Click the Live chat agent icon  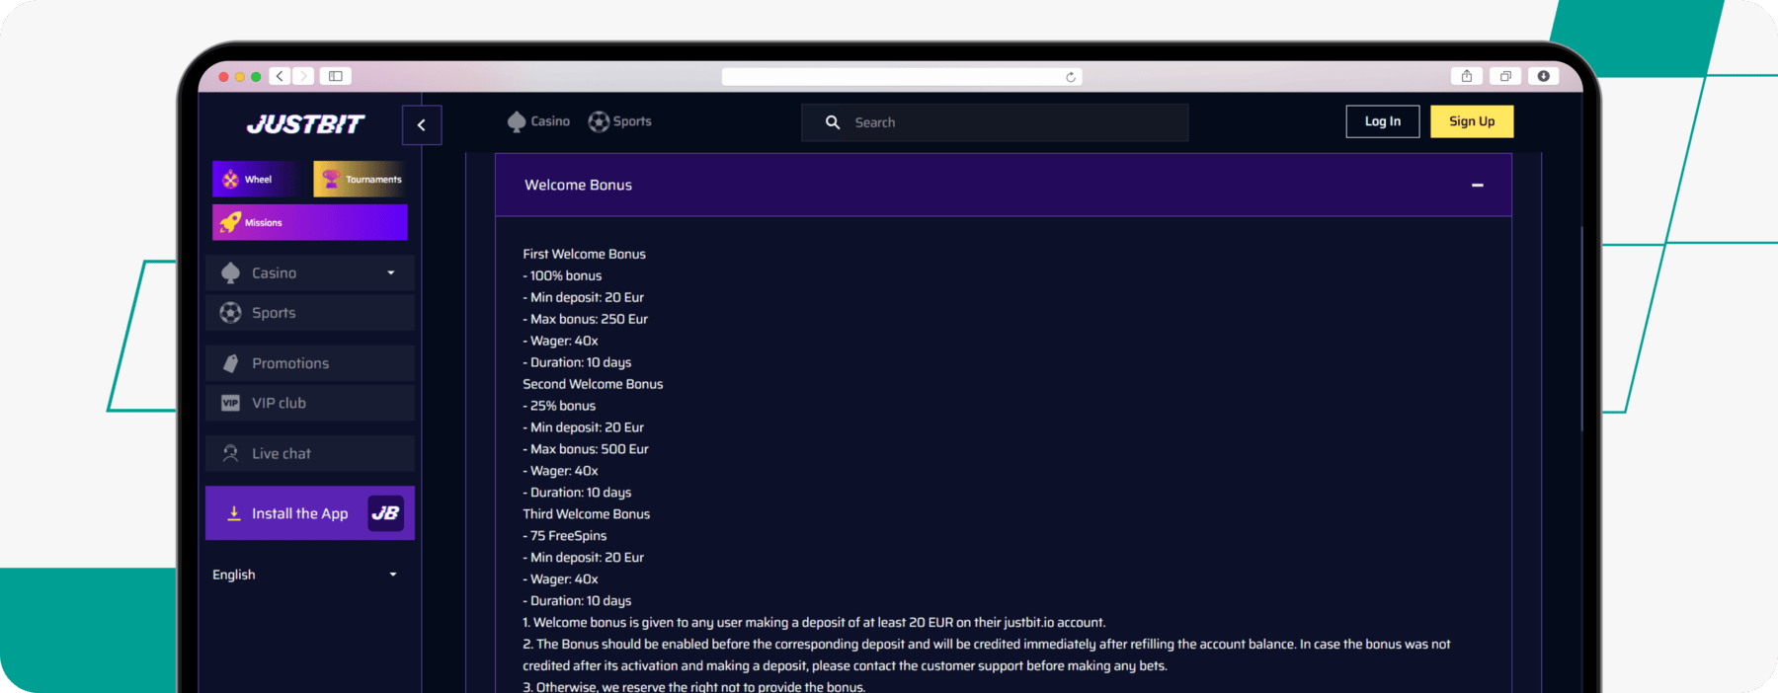(230, 453)
